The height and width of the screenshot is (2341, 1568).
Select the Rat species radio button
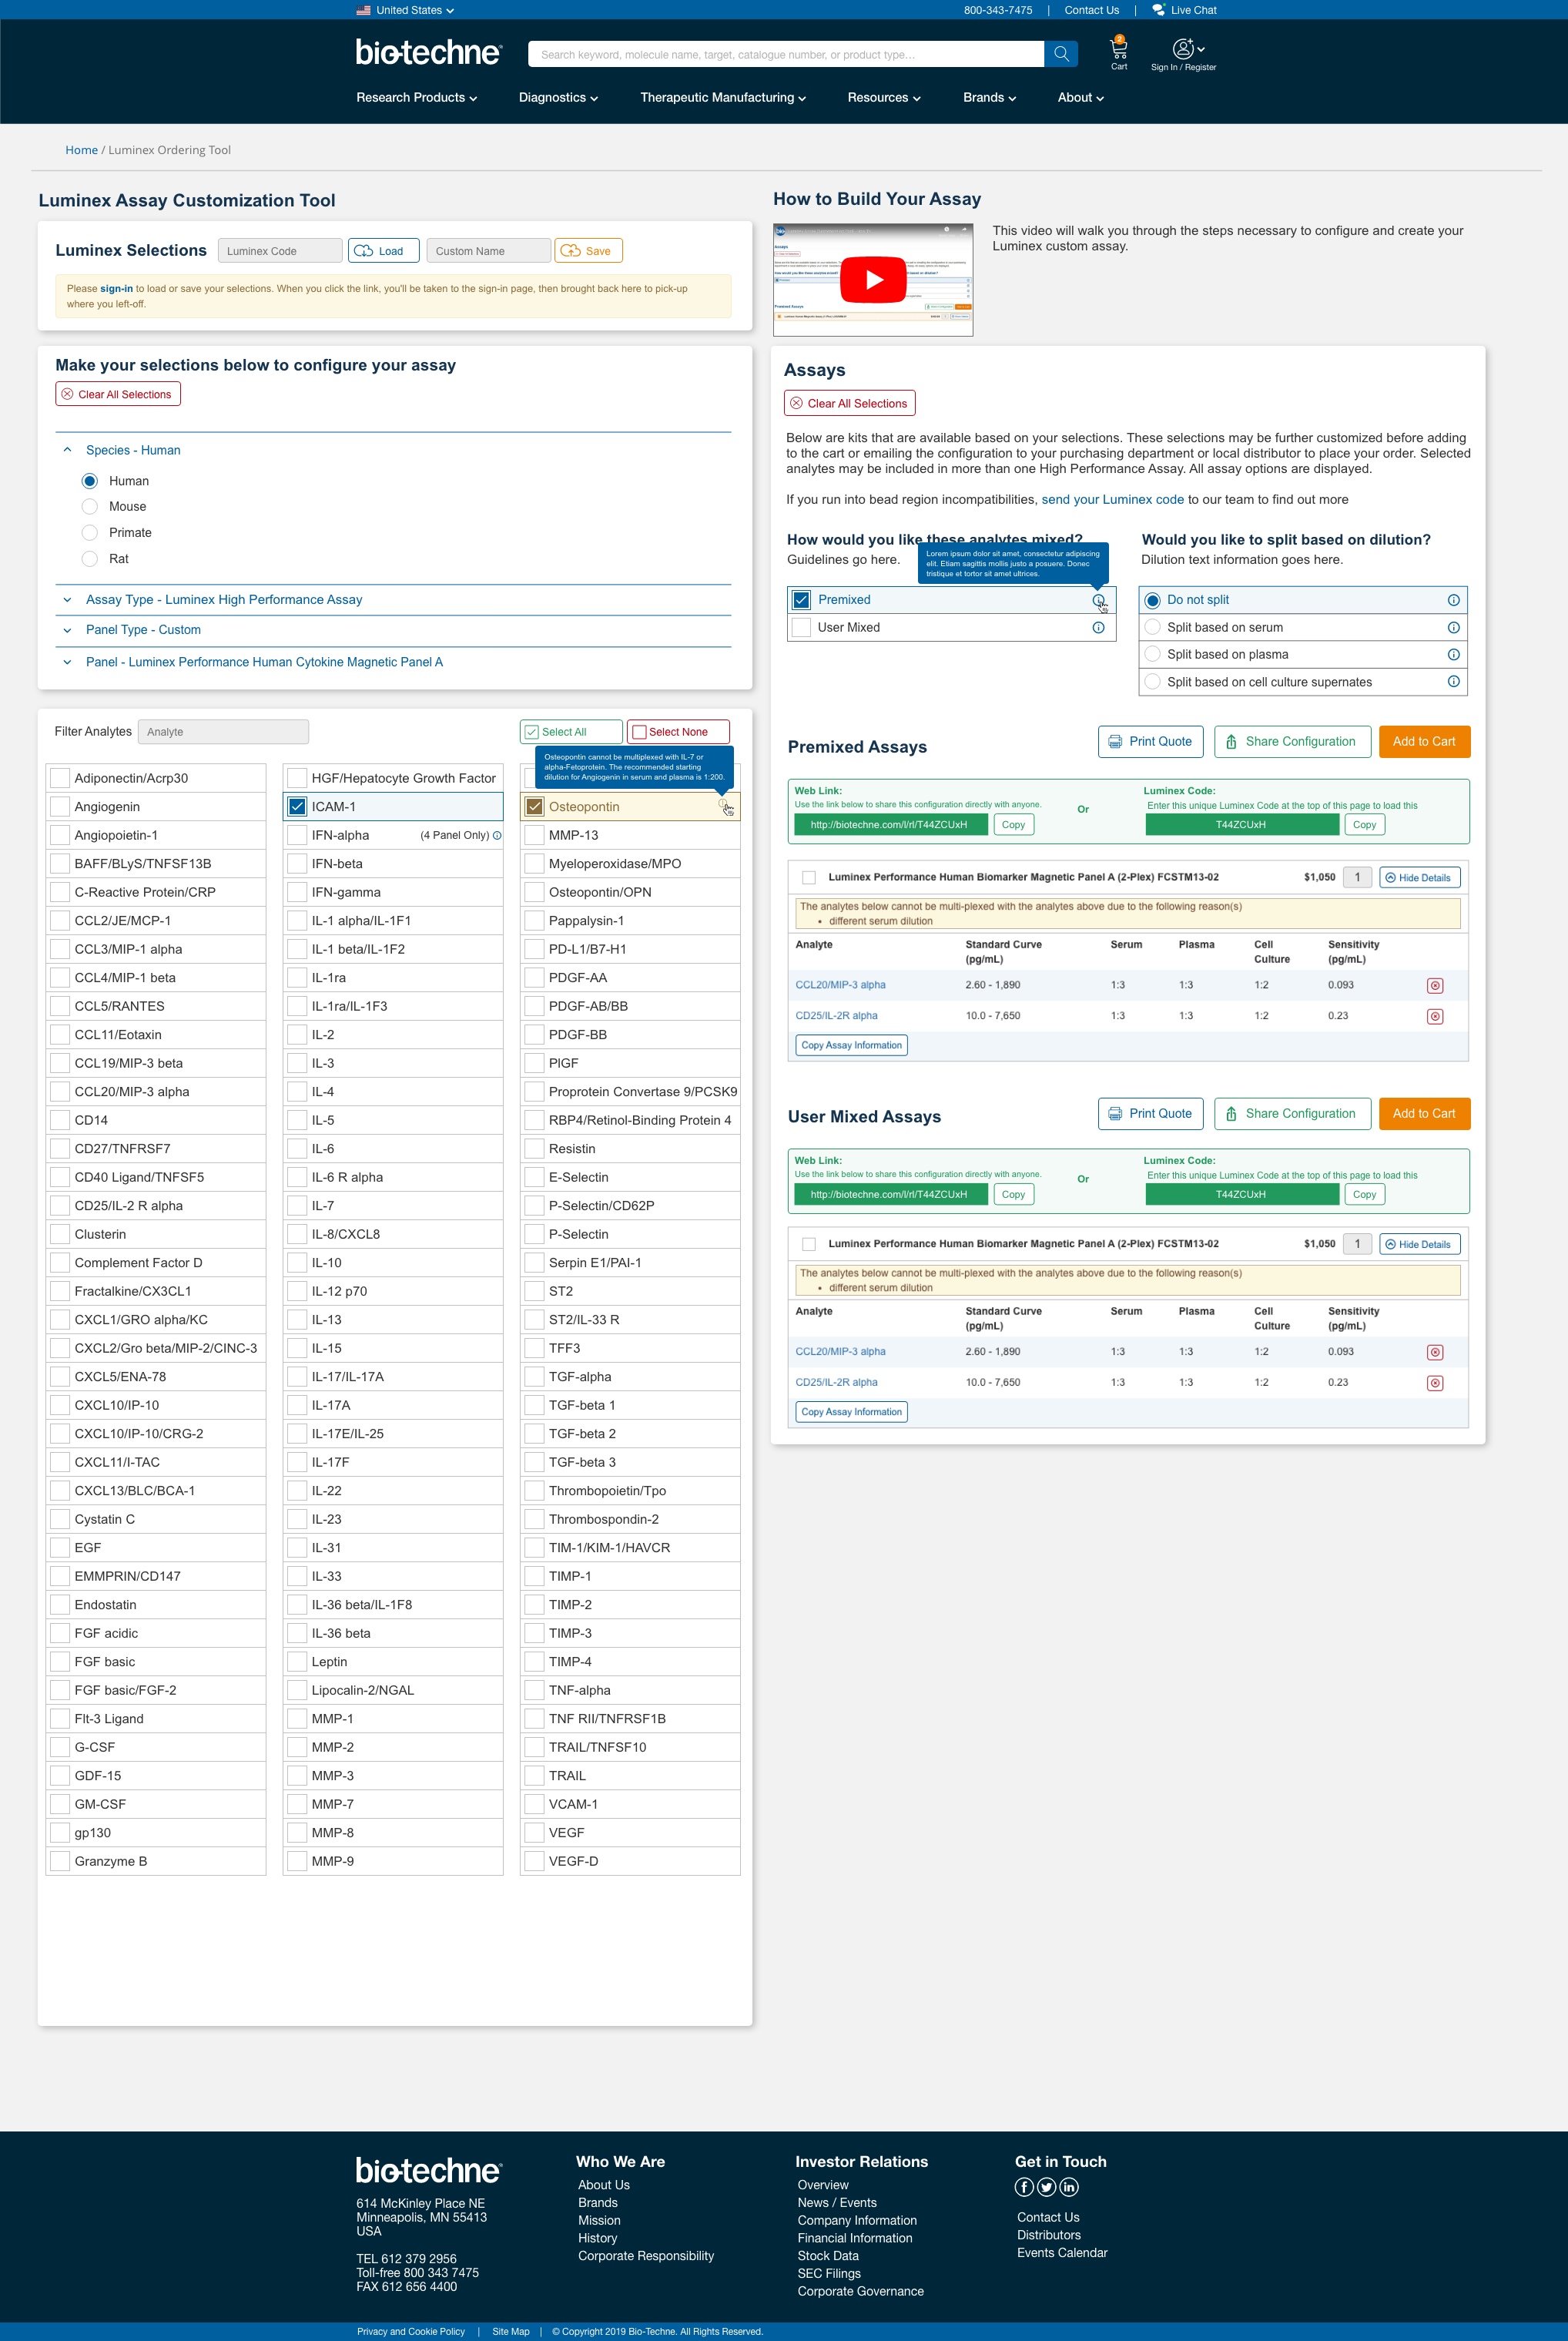tap(90, 559)
